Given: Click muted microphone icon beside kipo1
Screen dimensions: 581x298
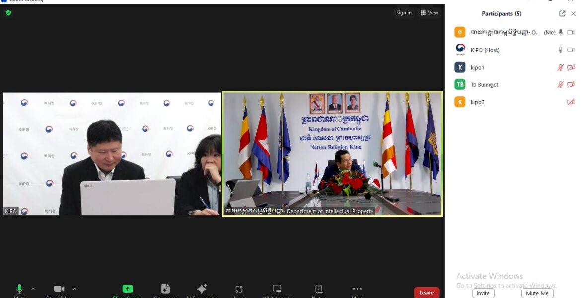Looking at the screenshot, I should coord(561,67).
